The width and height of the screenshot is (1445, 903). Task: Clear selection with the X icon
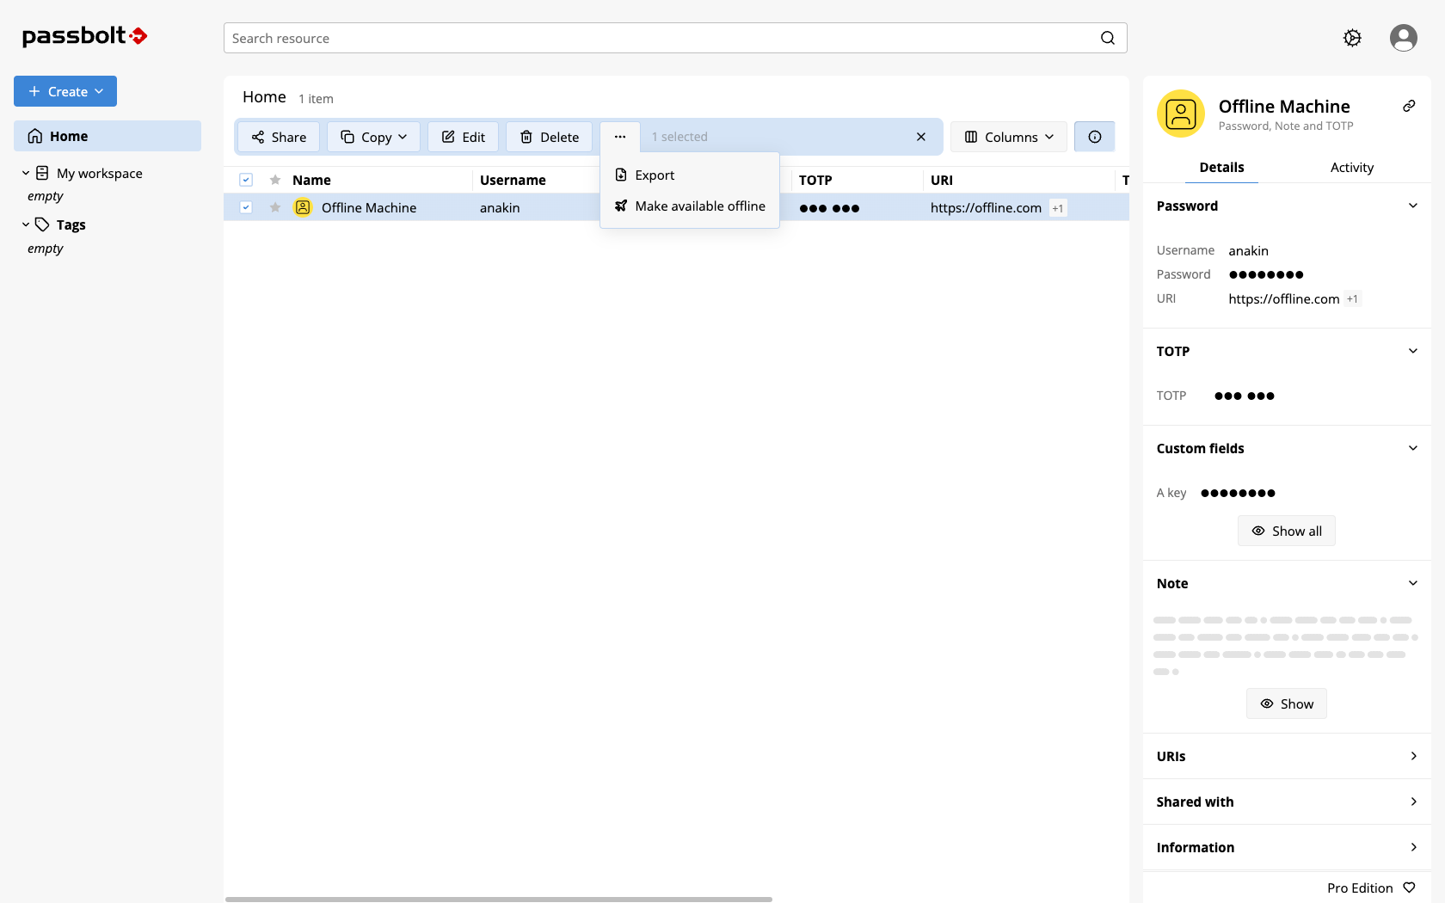[921, 137]
